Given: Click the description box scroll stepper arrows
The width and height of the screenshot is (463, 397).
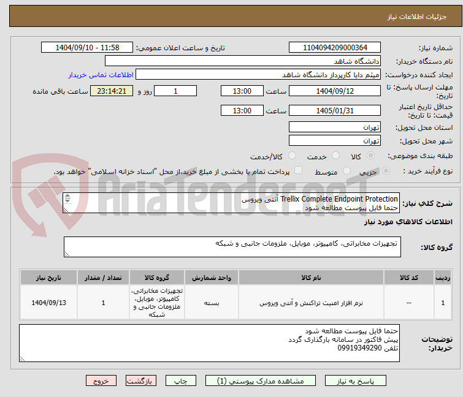Looking at the screenshot, I should (x=67, y=198).
